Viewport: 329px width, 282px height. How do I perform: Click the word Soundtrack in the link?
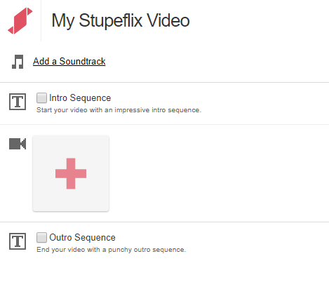82,62
